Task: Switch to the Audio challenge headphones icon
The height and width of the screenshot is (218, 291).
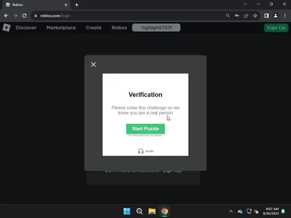Action: click(x=141, y=151)
